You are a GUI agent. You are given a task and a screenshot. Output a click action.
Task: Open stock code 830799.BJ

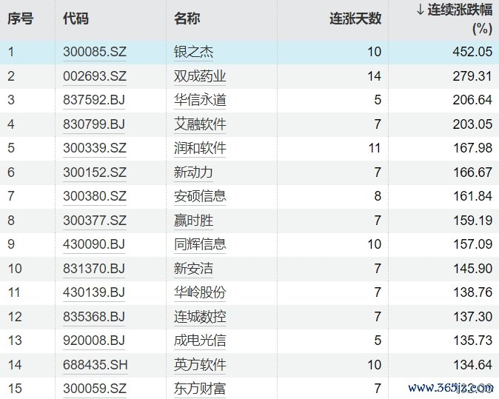94,124
